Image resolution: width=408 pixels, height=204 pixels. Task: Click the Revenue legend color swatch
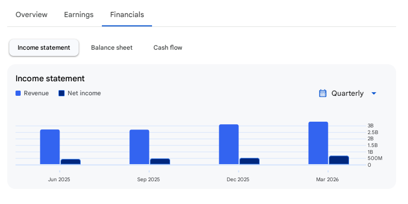tap(18, 93)
